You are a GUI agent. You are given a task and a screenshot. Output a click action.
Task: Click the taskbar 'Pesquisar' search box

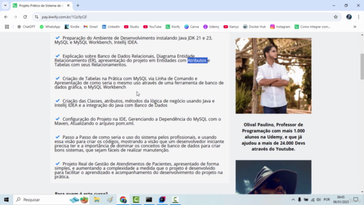[52, 200]
